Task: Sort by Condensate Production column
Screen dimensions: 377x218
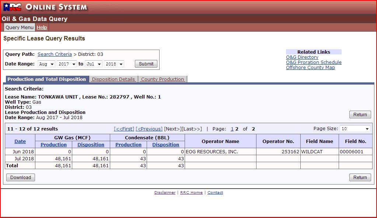Action: (x=128, y=144)
